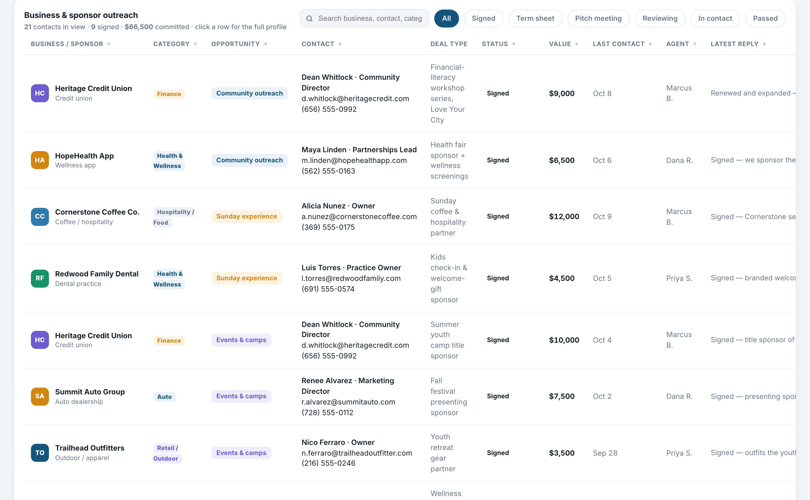
Task: Click email m.linden@hopehealthapp.com
Action: (x=354, y=160)
